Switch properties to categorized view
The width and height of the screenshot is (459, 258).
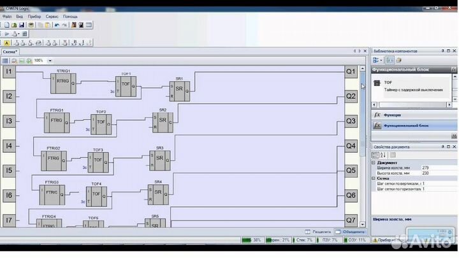tap(375, 155)
